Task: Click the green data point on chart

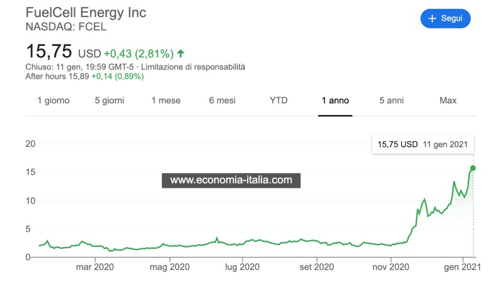Action: [473, 168]
